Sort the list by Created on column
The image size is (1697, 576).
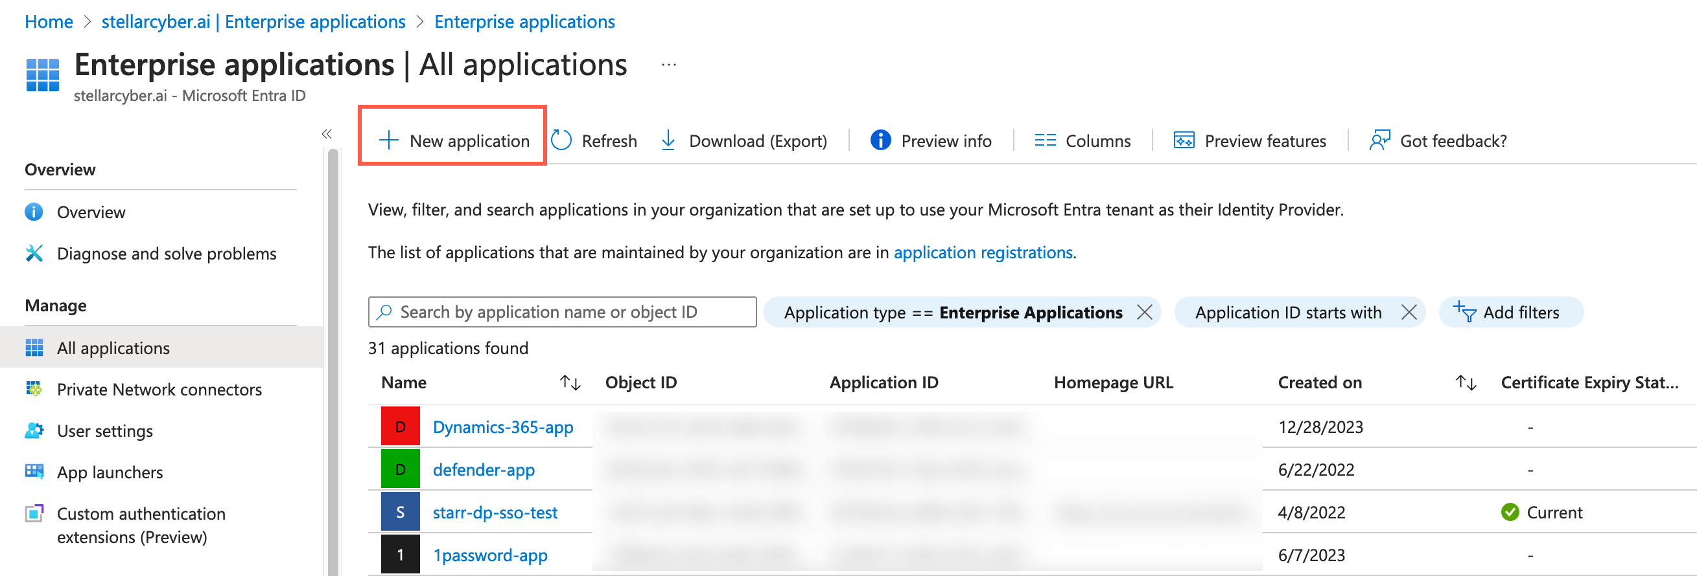(x=1465, y=382)
